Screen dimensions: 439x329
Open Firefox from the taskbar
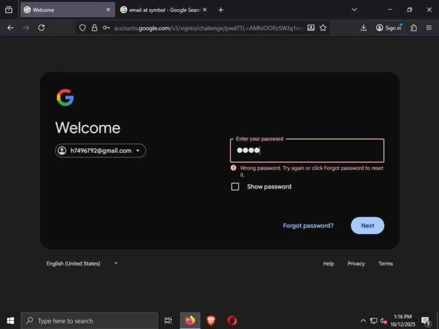pos(190,320)
